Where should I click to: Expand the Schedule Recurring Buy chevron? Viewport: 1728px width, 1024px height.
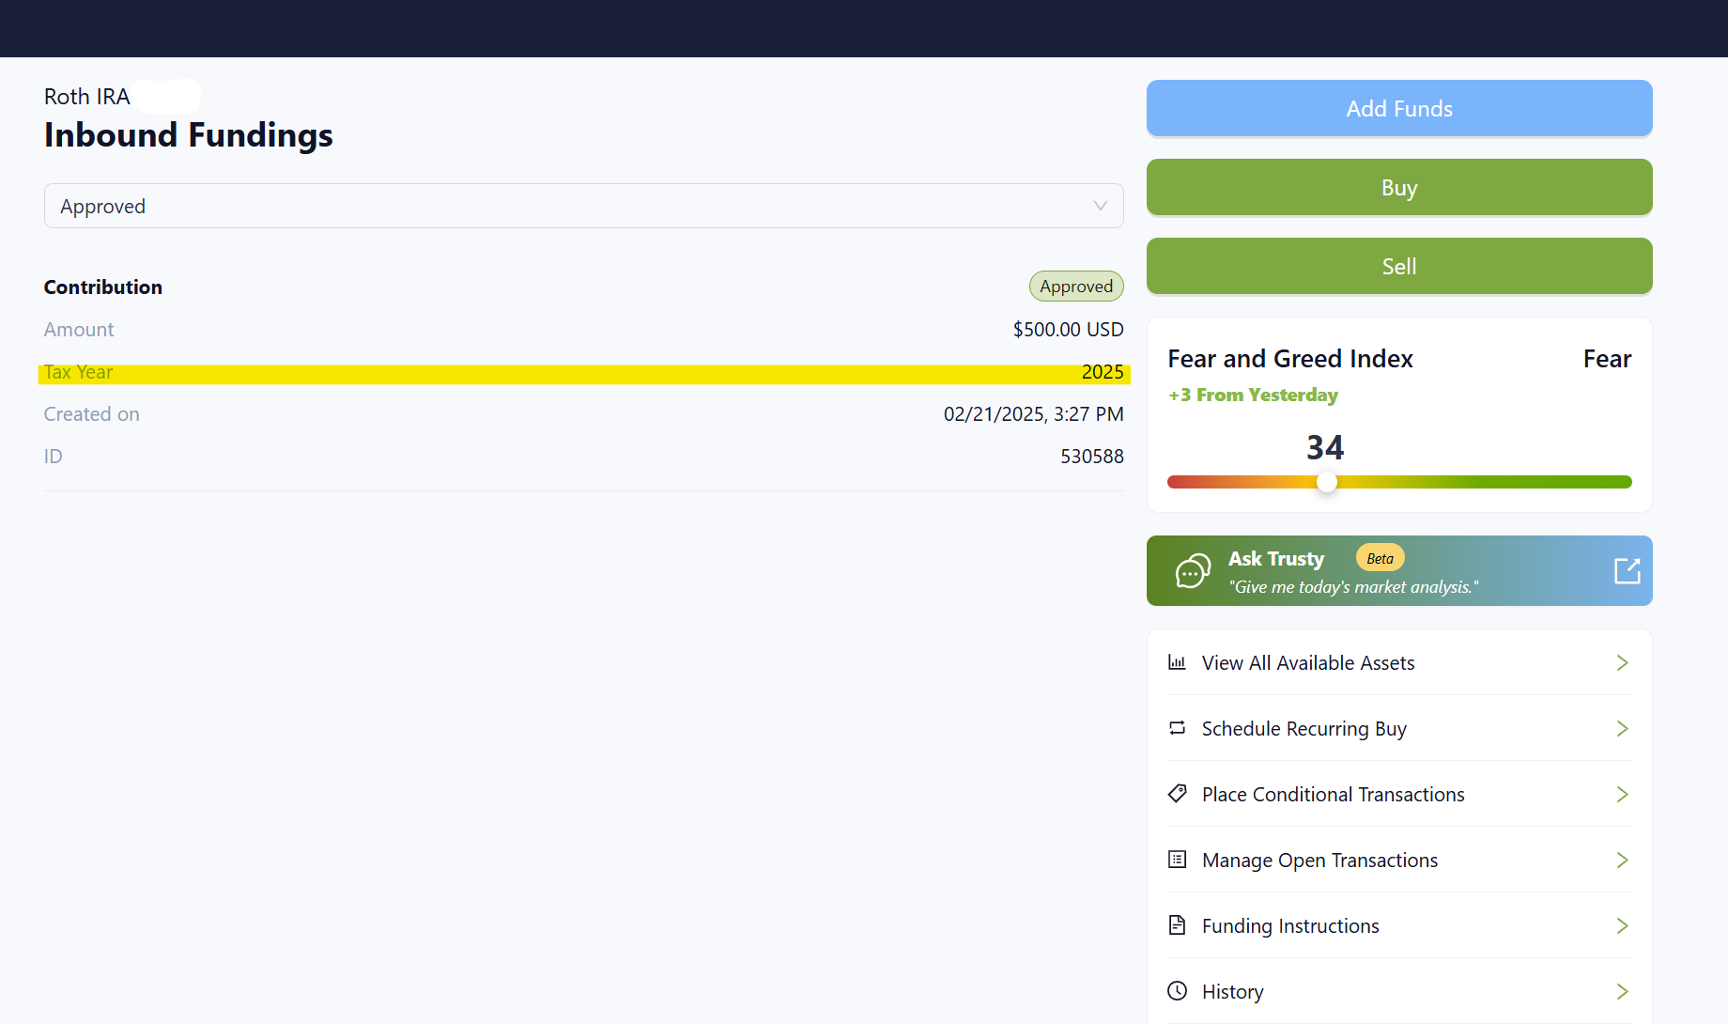click(1622, 728)
